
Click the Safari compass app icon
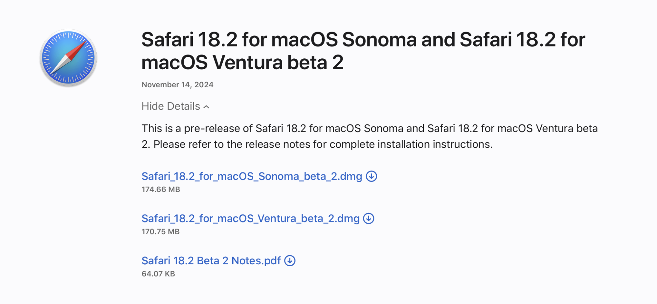click(x=68, y=58)
